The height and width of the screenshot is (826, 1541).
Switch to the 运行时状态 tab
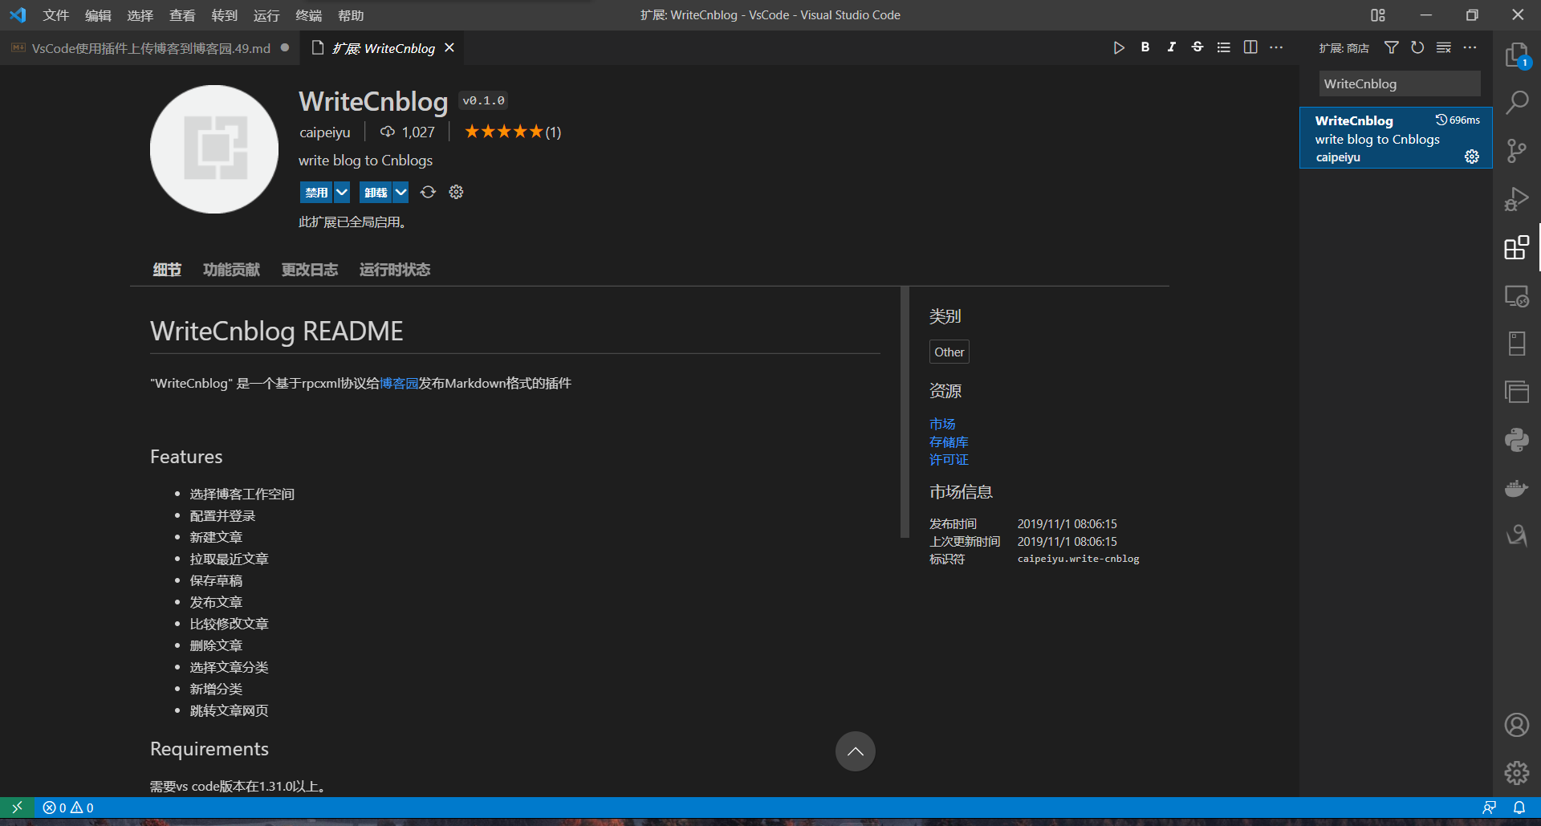pyautogui.click(x=395, y=270)
